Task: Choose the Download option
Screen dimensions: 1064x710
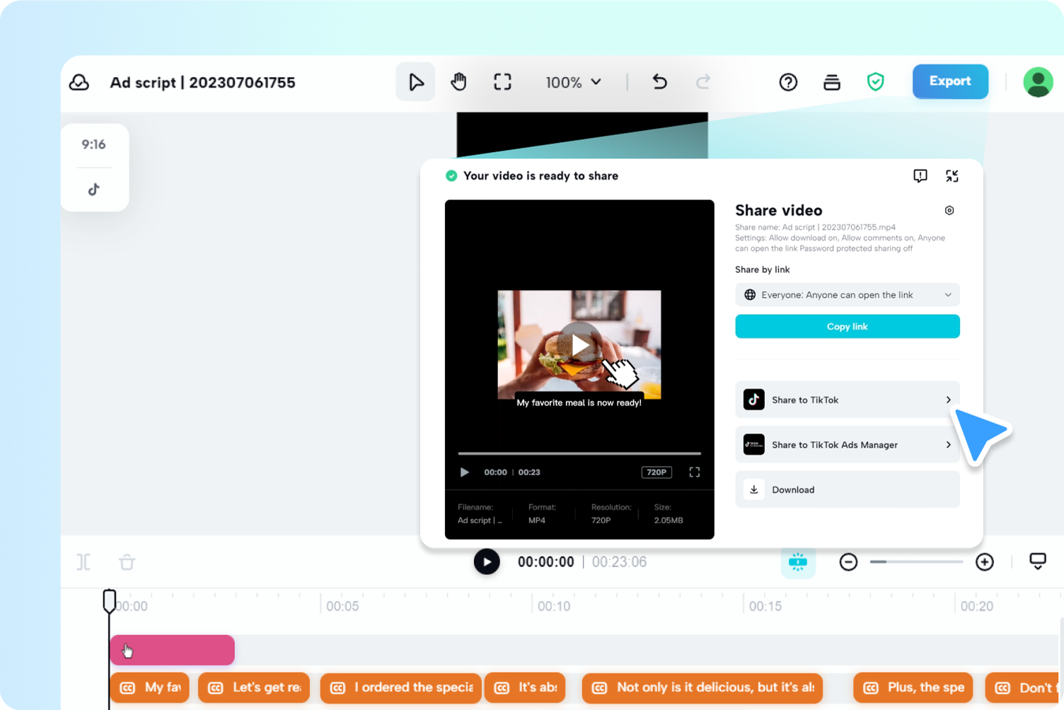Action: (848, 489)
